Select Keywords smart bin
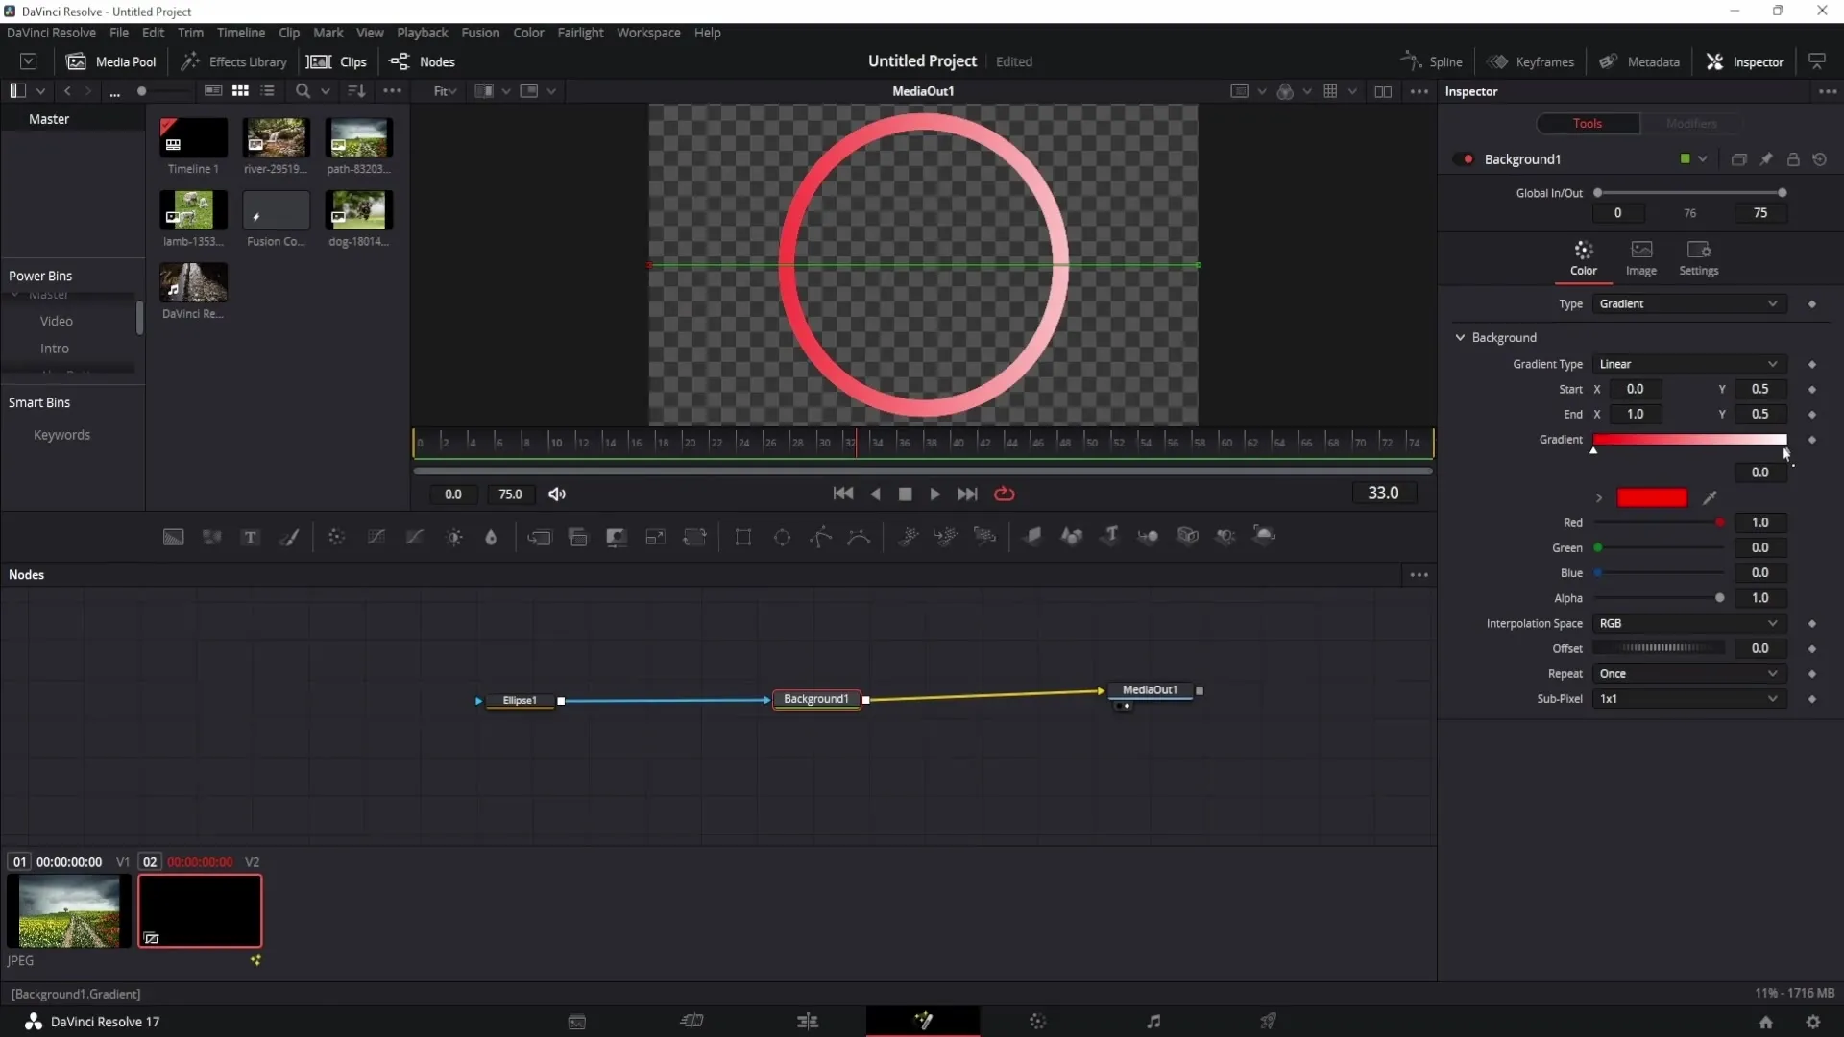Viewport: 1844px width, 1037px height. click(x=61, y=435)
